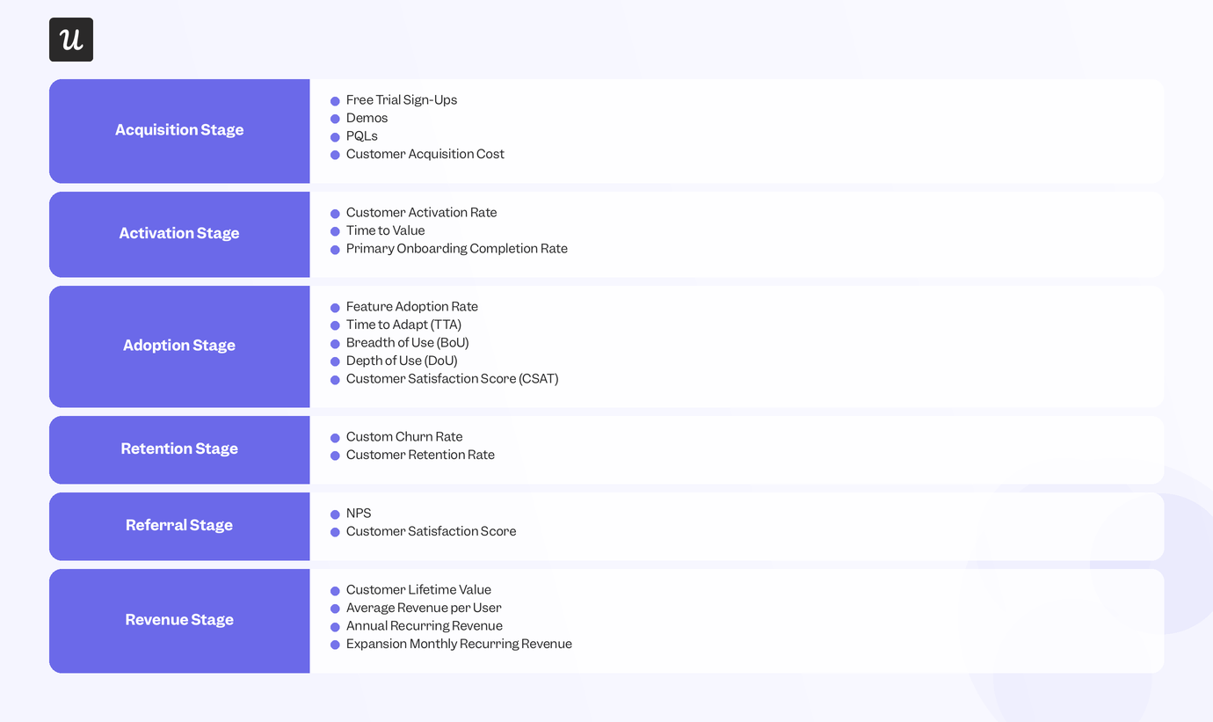
Task: Click the bullet beside Customer Lifetime Value
Action: point(335,591)
